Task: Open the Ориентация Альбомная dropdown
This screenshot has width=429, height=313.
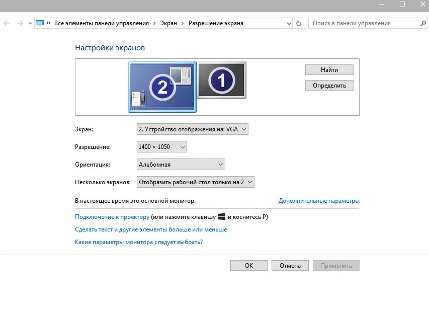Action: click(181, 165)
